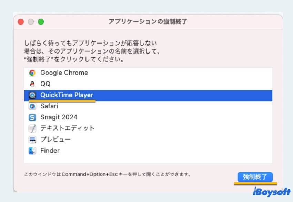Click the プレビュー app icon
Screen dimensions: 293x202
coord(32,140)
